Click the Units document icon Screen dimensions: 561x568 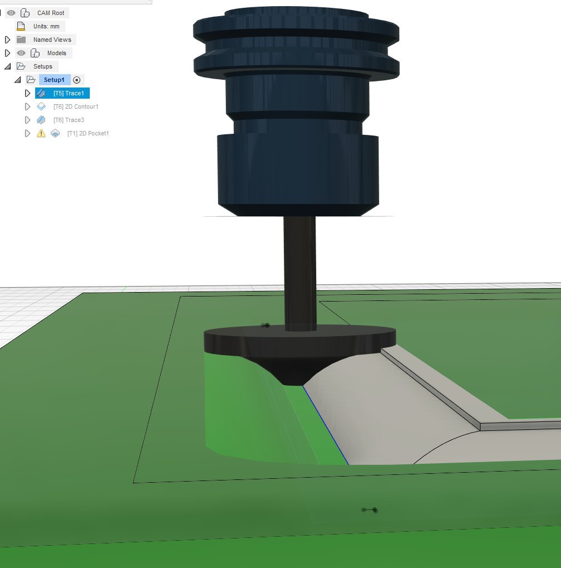(x=21, y=26)
